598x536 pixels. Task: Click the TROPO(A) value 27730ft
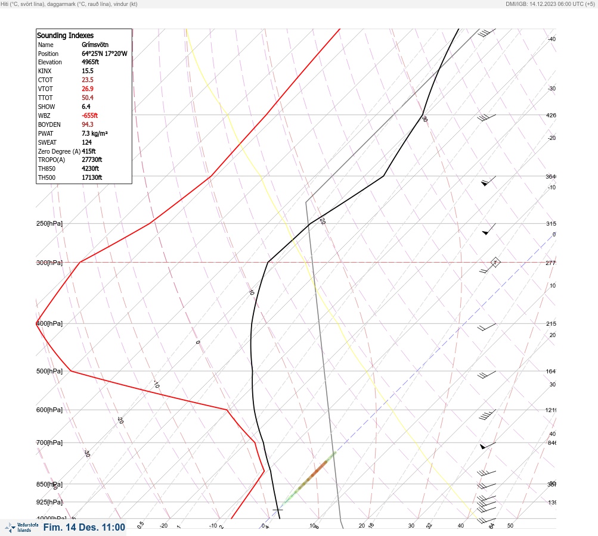(92, 160)
